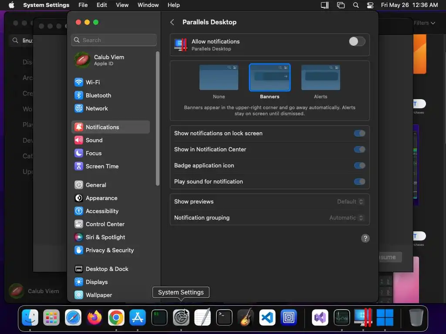Open Notification grouping dropdown
This screenshot has height=334, width=446.
click(346, 218)
